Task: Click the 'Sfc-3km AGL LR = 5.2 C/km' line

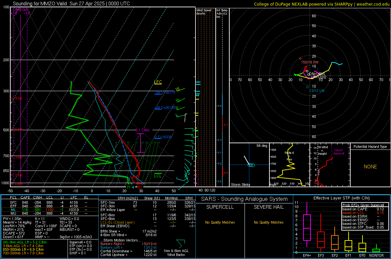Action: pos(25,242)
